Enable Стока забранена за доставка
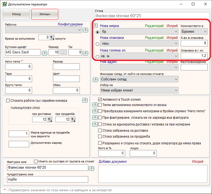 tap(100, 130)
